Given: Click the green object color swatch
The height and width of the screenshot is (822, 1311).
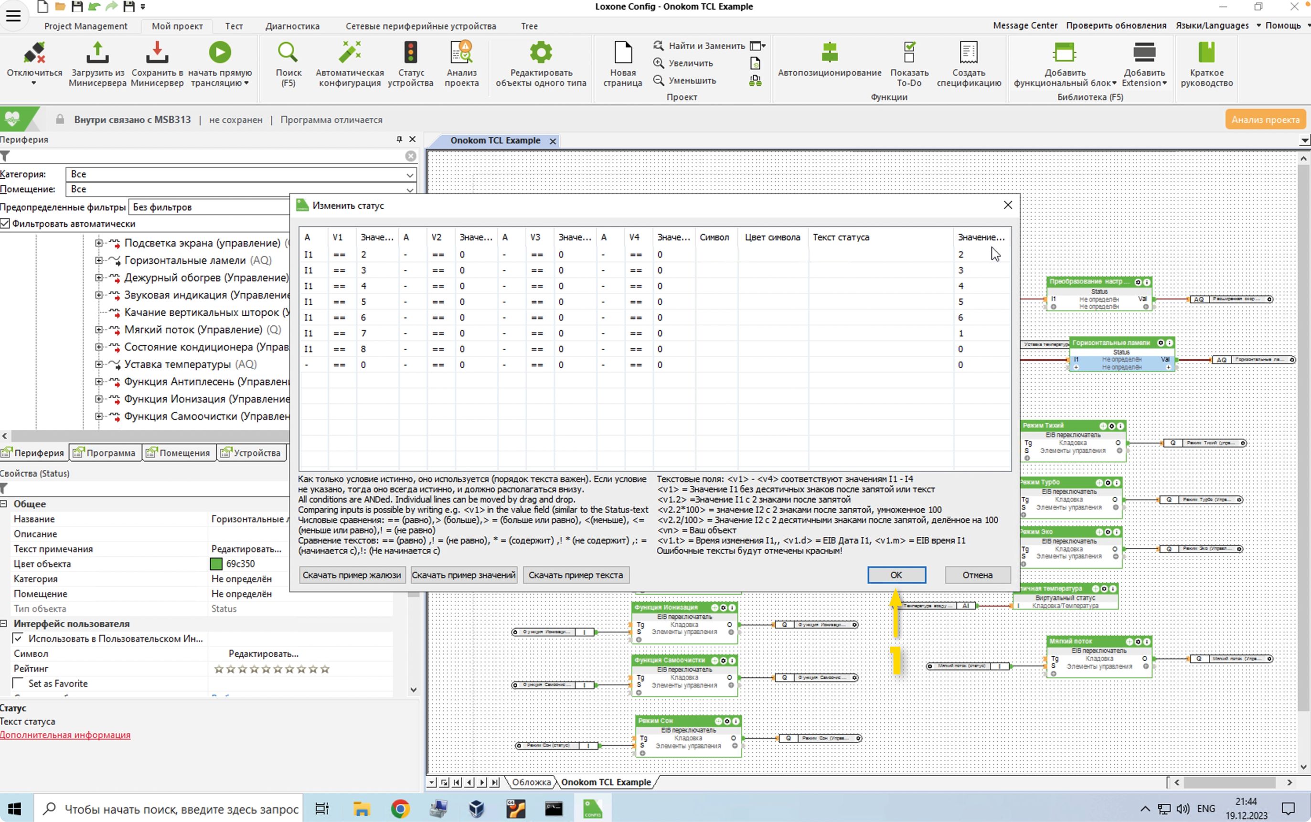Looking at the screenshot, I should (x=216, y=564).
